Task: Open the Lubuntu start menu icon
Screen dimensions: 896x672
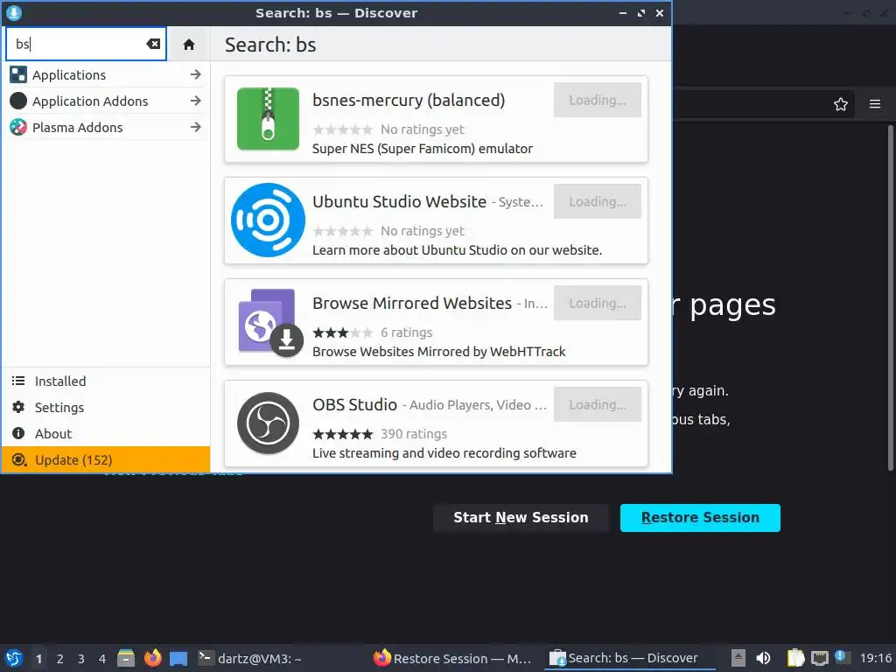Action: click(14, 658)
